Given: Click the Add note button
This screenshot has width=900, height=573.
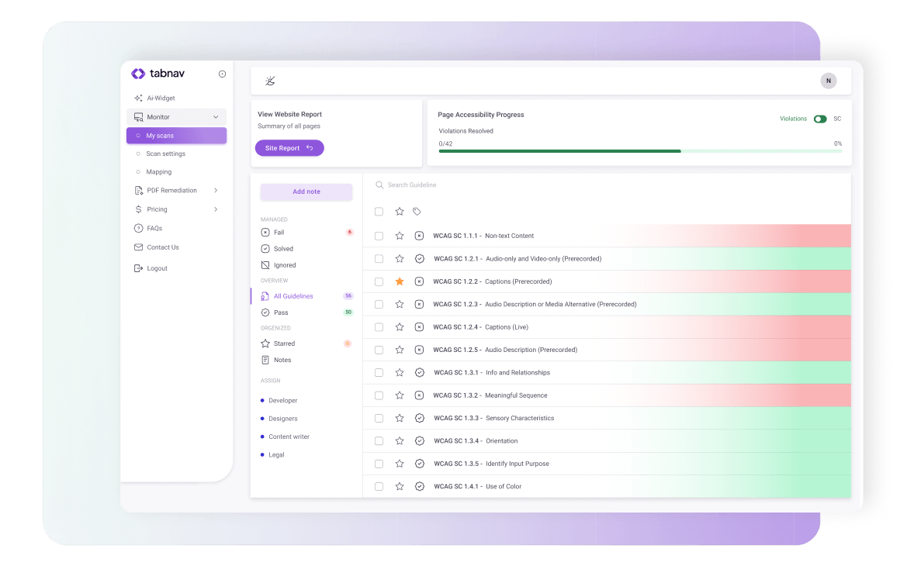Looking at the screenshot, I should point(306,192).
